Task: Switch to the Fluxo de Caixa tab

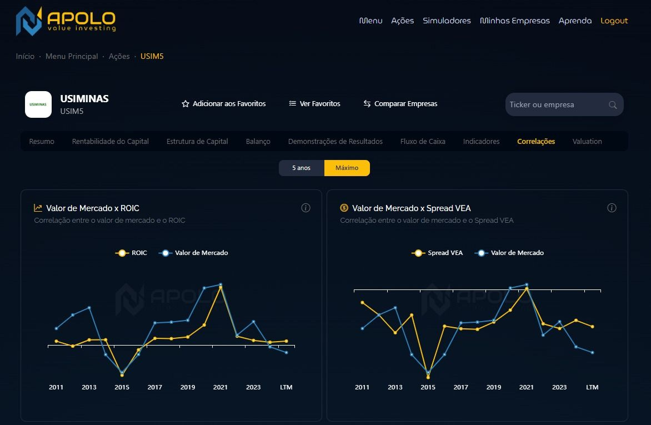Action: [423, 141]
